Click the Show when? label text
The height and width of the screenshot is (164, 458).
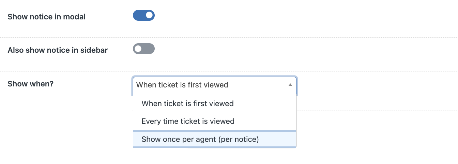pos(31,84)
